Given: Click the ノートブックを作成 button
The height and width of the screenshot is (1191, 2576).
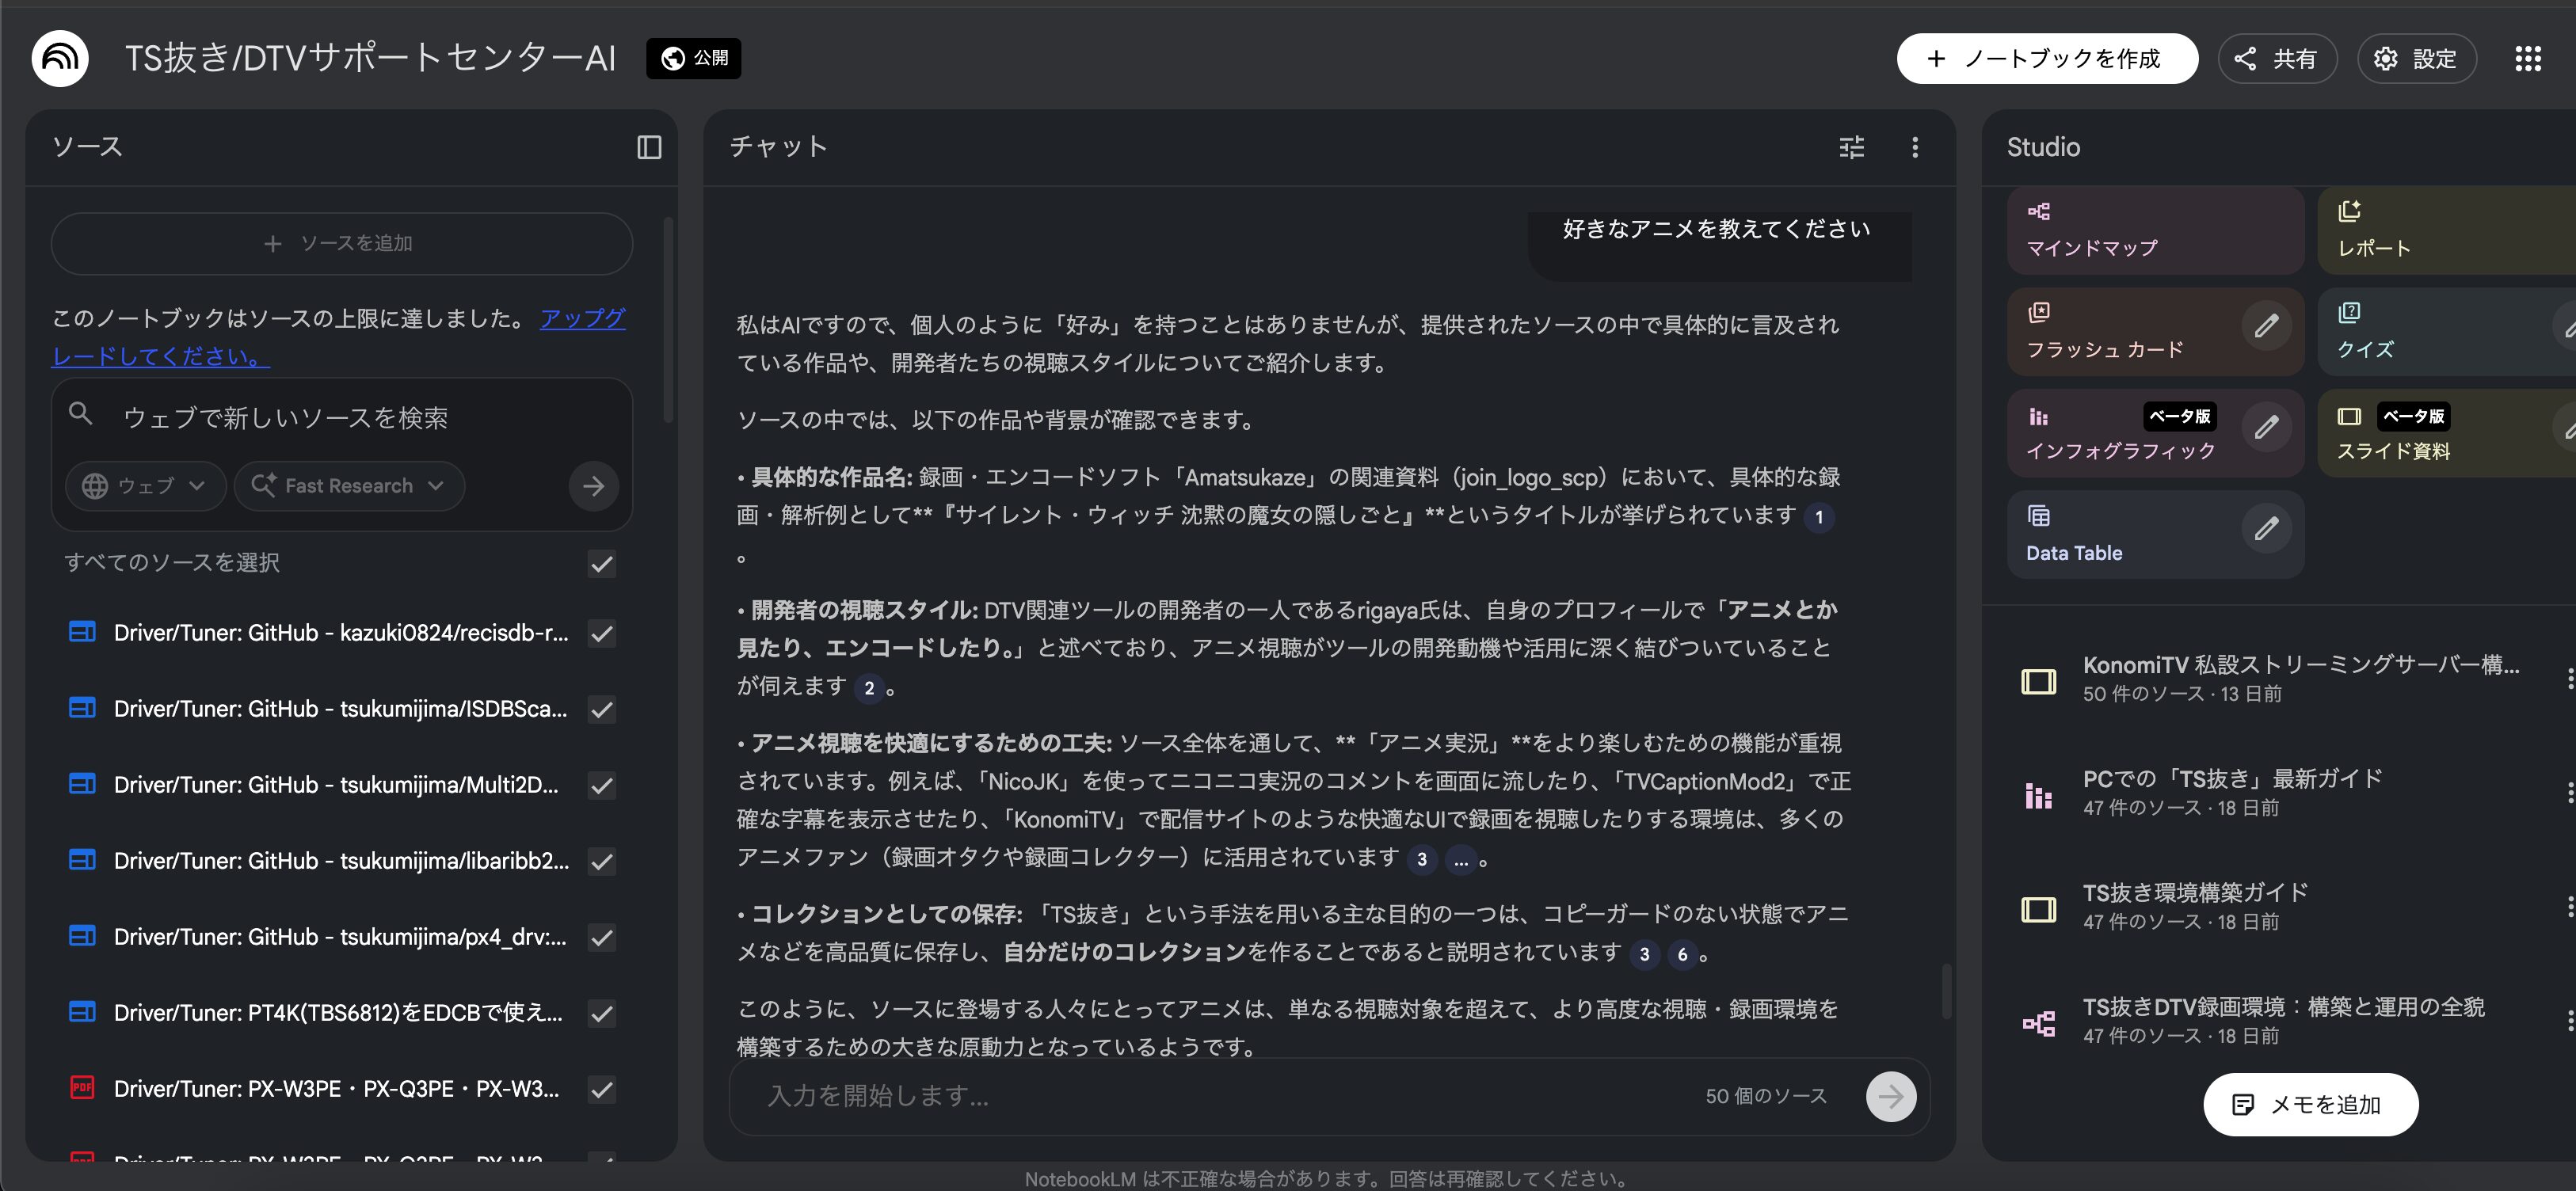Looking at the screenshot, I should [2046, 59].
